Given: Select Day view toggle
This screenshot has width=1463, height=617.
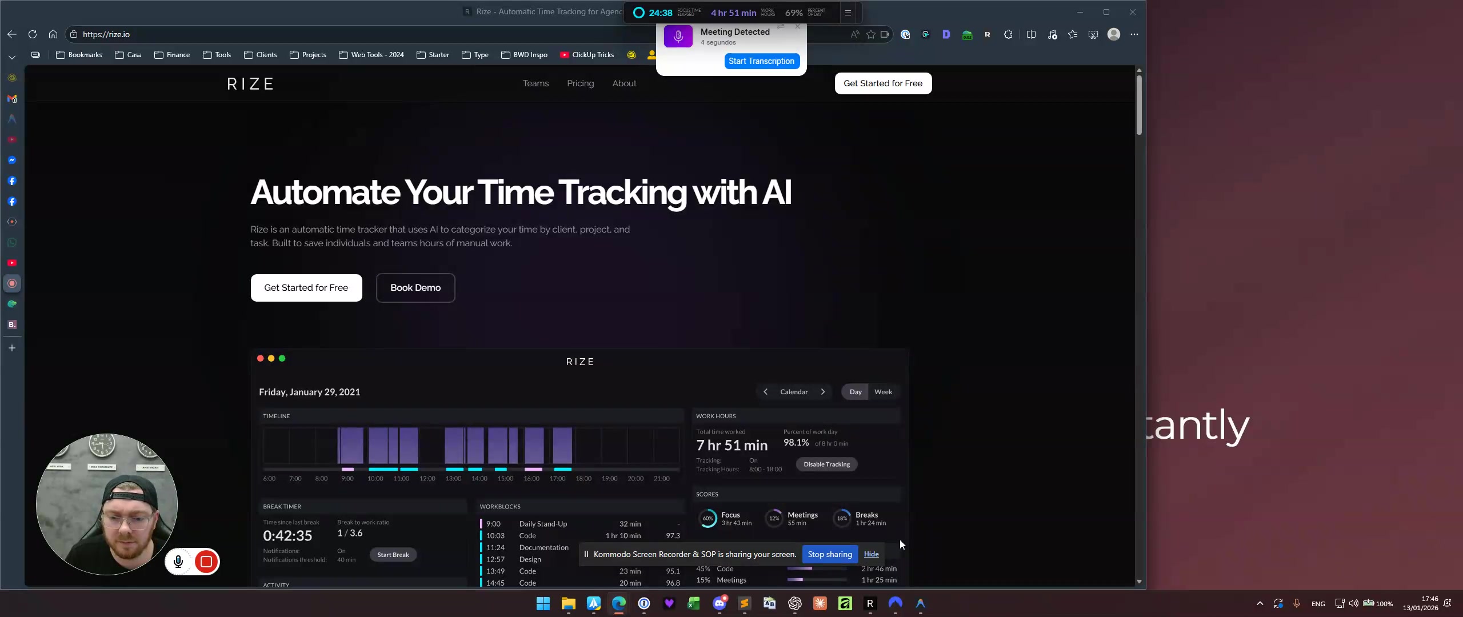Looking at the screenshot, I should [856, 392].
